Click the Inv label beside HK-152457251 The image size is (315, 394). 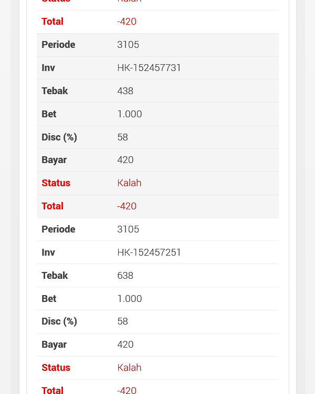pyautogui.click(x=48, y=252)
